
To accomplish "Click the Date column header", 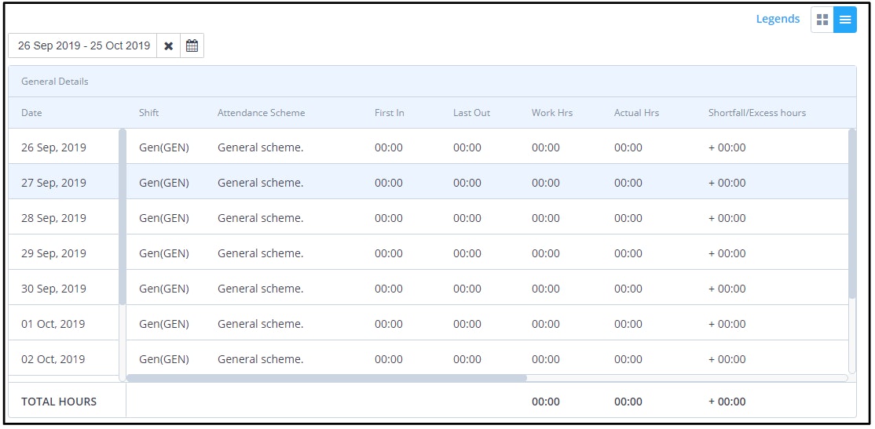I will pyautogui.click(x=31, y=112).
